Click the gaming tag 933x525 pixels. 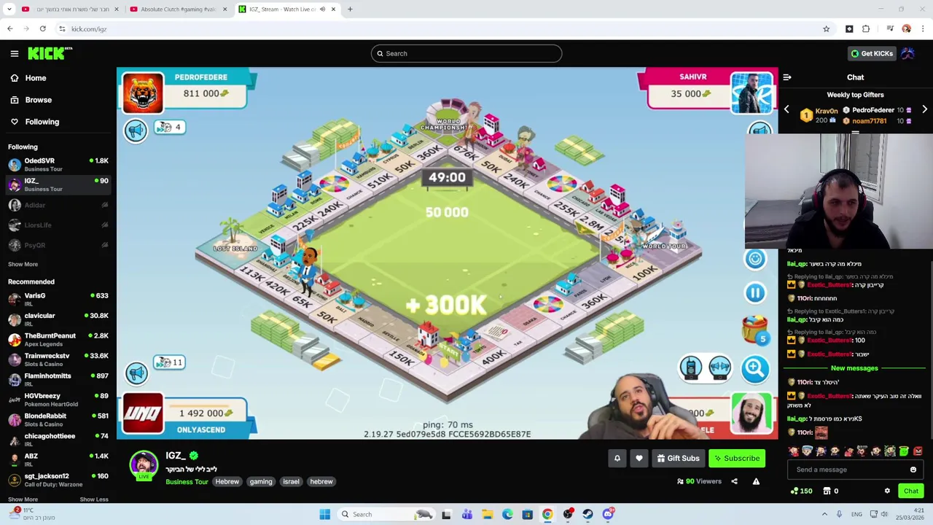coord(261,481)
